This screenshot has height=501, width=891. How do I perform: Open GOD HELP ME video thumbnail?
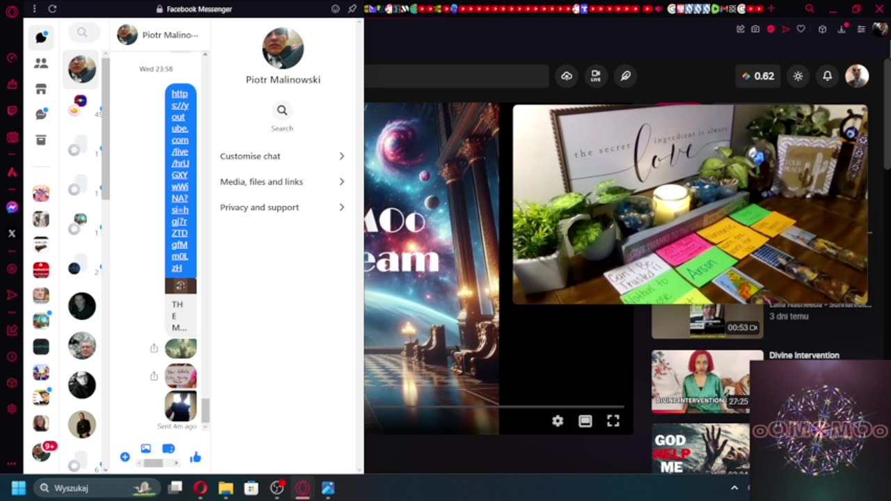(x=701, y=449)
